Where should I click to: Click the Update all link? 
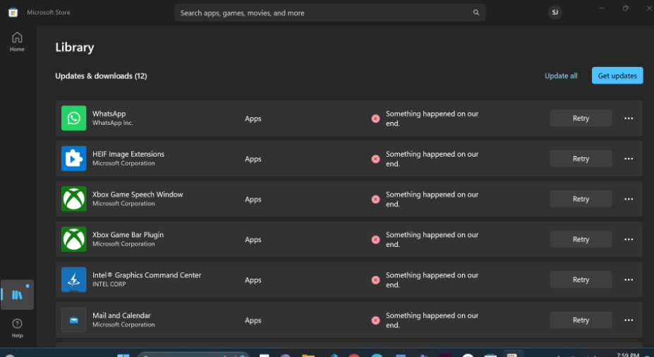561,76
